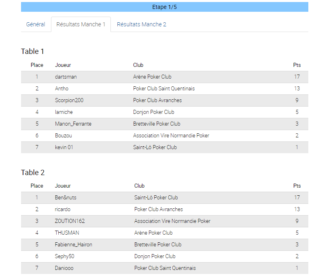Click player Scorpion200 in Table 1
This screenshot has width=331, height=278.
pos(69,101)
